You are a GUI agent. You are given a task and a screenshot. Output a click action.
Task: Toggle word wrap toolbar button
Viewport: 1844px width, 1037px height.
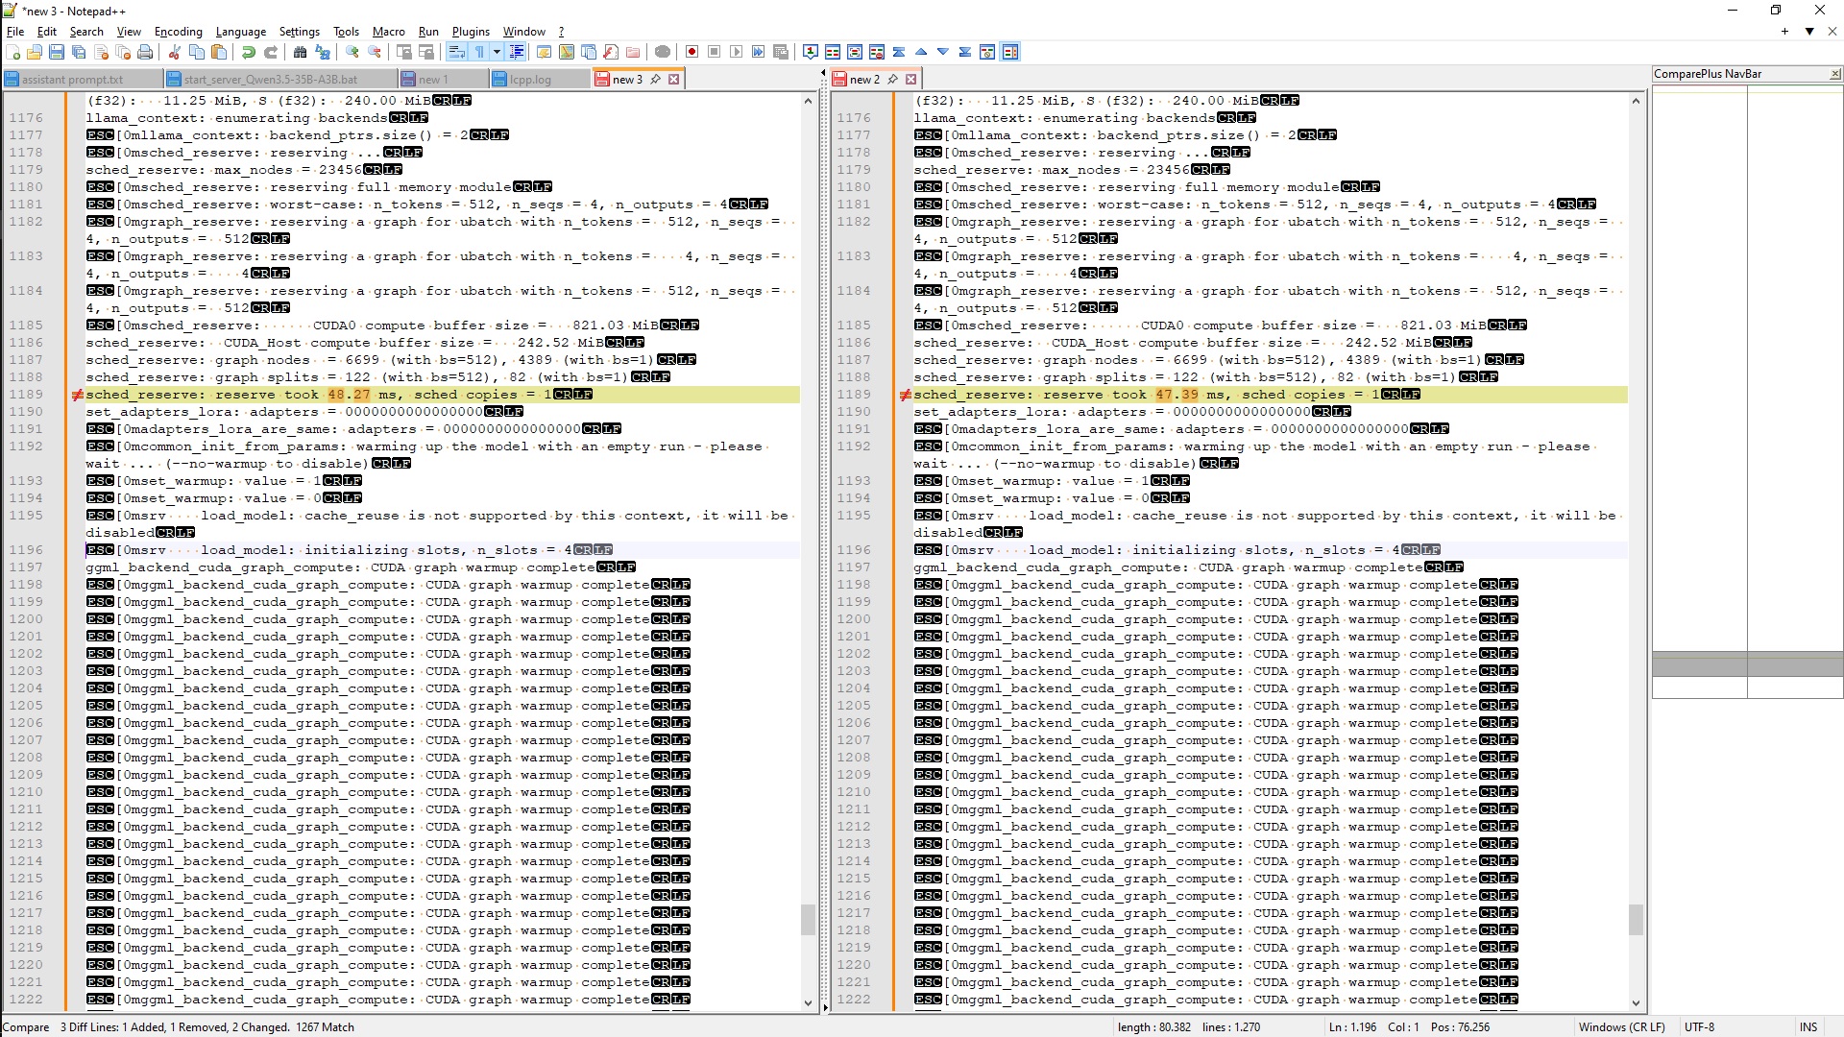[x=457, y=52]
